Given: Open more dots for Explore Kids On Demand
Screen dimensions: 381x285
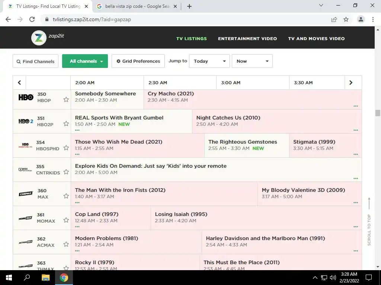Looking at the screenshot, I should (x=356, y=178).
